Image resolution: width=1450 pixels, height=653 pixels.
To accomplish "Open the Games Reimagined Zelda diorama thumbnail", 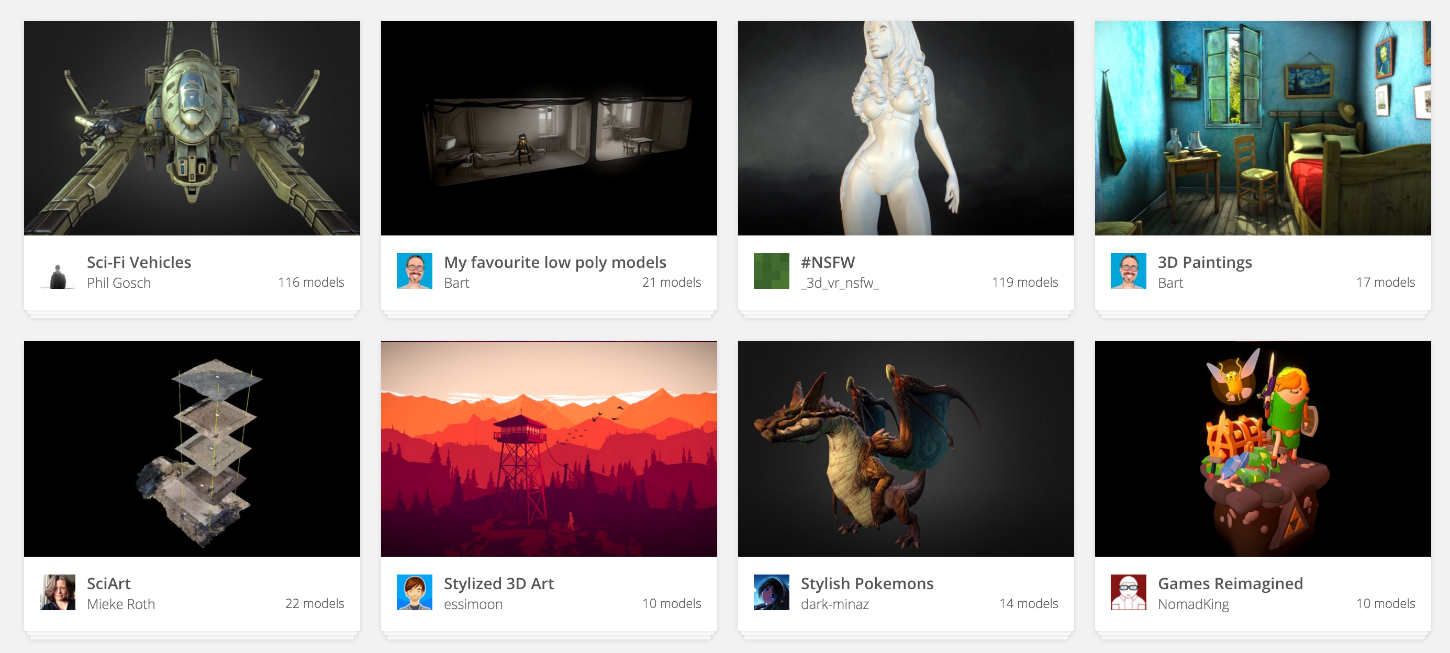I will (1263, 449).
